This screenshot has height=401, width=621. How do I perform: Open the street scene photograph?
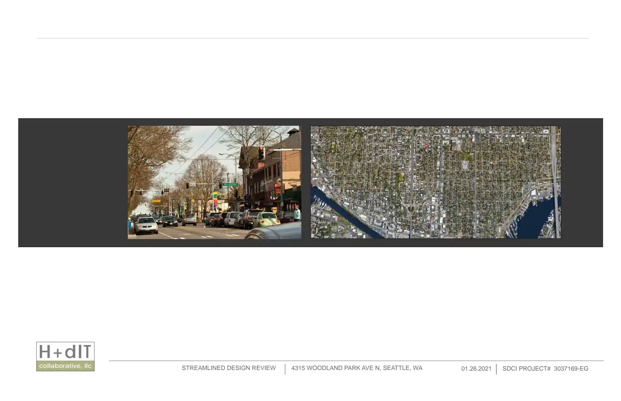coord(214,182)
